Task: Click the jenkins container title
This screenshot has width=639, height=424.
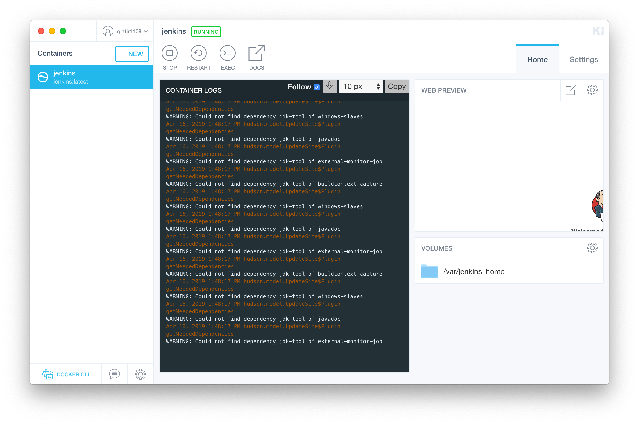Action: pos(174,31)
